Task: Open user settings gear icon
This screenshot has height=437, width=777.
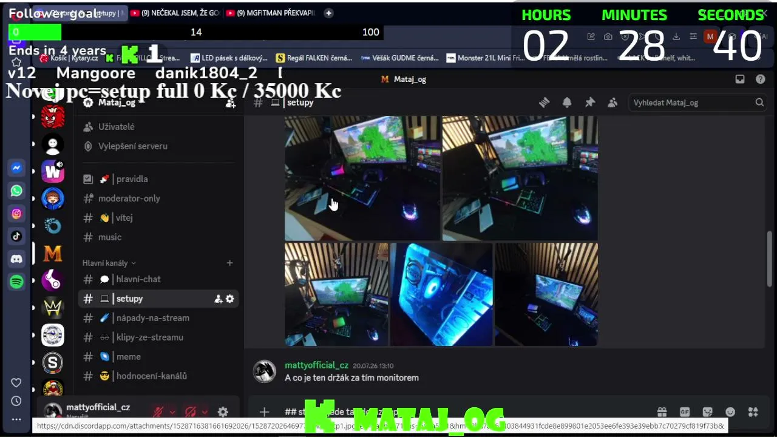Action: click(223, 412)
